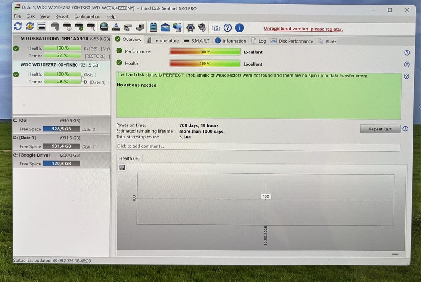Screen dimensions: 421x282
Task: Click the 'No actions needed.' text
Action: [137, 85]
